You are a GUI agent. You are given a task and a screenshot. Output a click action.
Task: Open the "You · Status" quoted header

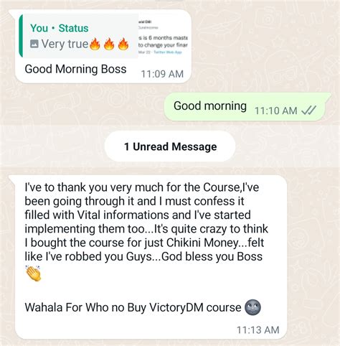60,28
